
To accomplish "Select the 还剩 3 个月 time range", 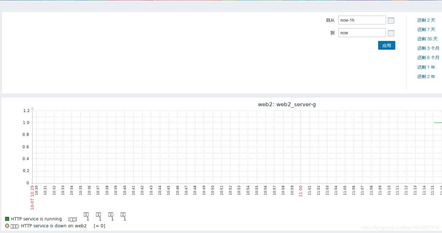I will (x=428, y=48).
